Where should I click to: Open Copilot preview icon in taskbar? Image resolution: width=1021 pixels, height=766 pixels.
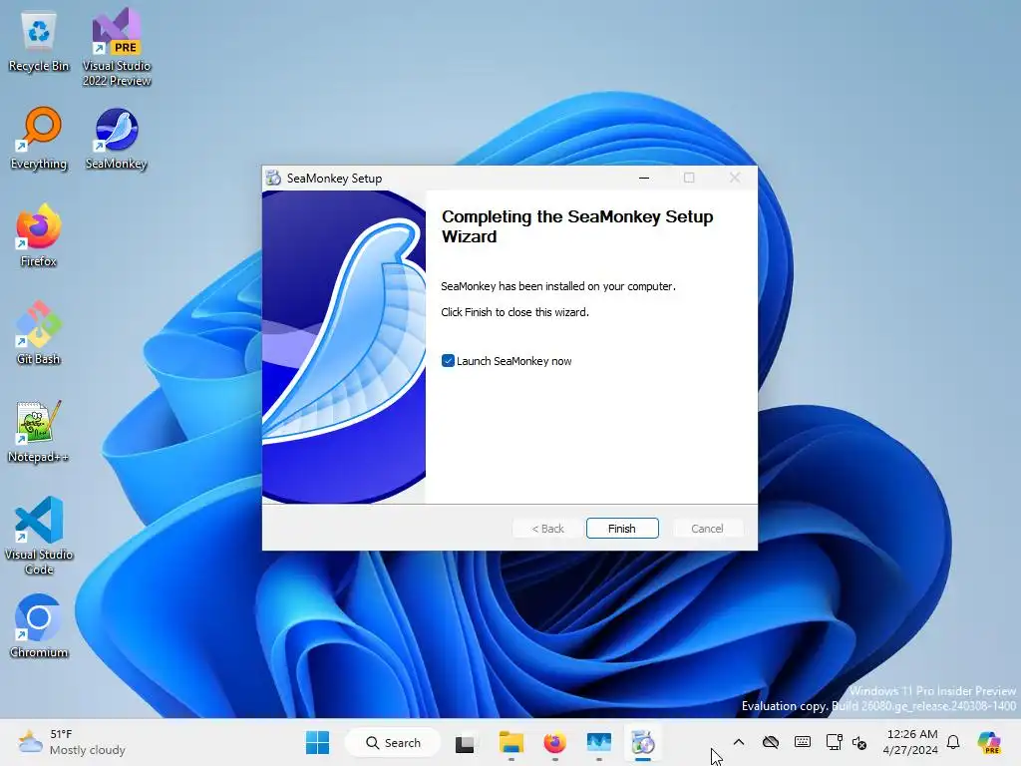tap(989, 742)
